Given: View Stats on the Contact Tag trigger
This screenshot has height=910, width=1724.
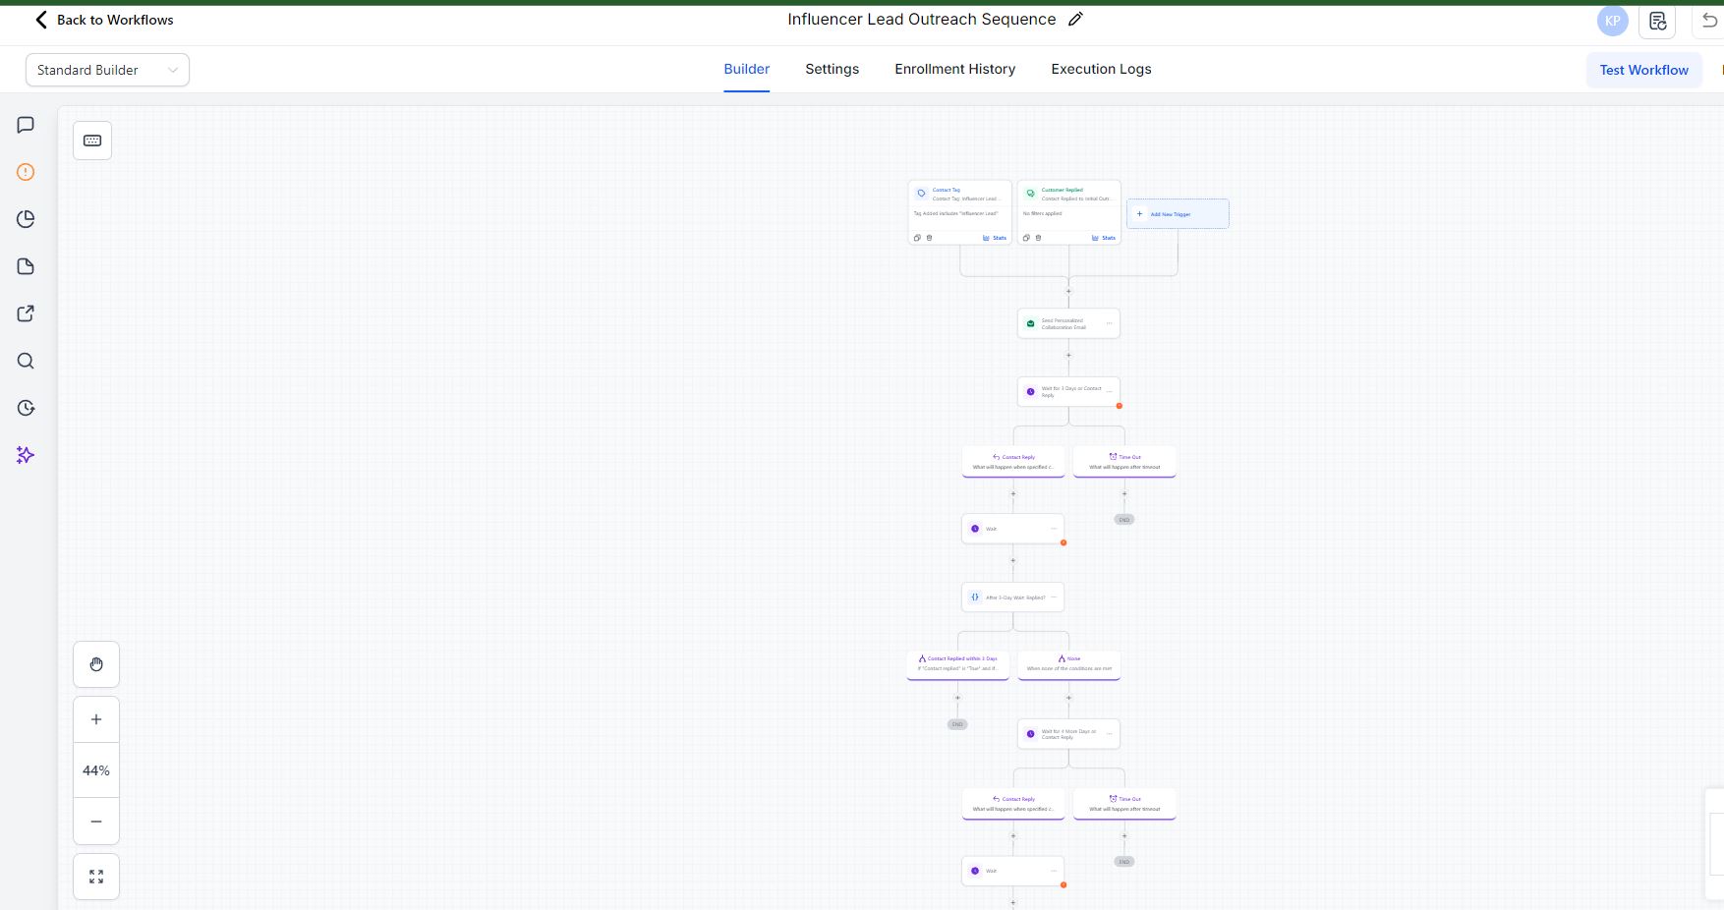Looking at the screenshot, I should pos(995,237).
